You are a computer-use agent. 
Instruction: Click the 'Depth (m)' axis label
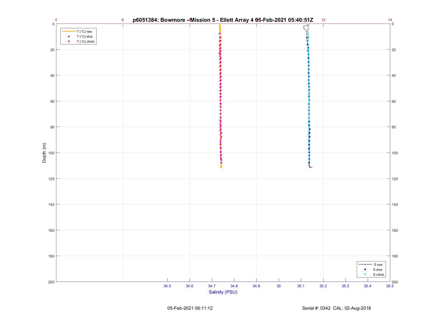pyautogui.click(x=44, y=153)
